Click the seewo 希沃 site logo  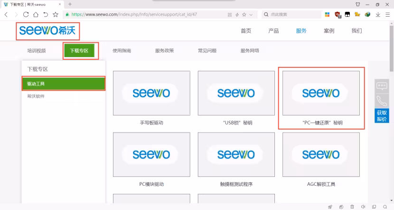point(47,31)
